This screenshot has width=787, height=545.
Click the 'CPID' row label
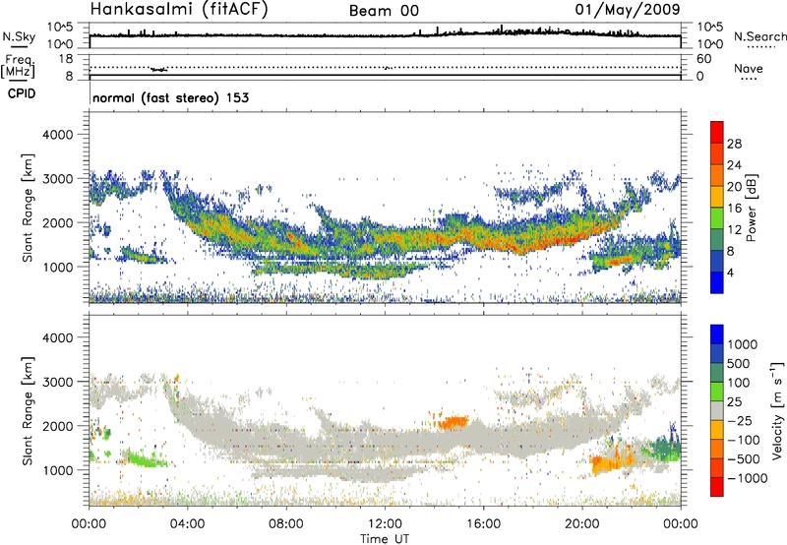click(x=22, y=93)
